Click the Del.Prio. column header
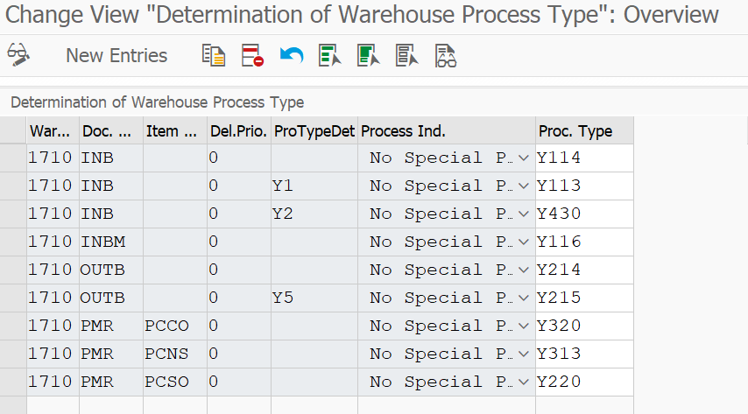Image resolution: width=748 pixels, height=414 pixels. (x=239, y=130)
